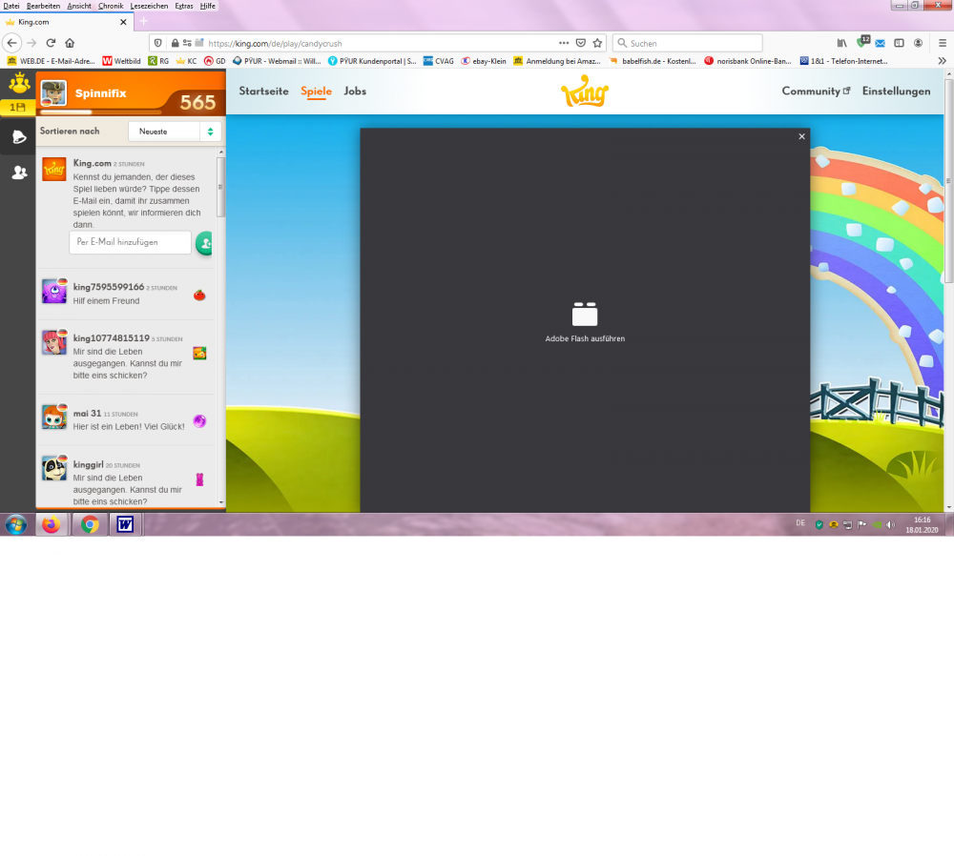The width and height of the screenshot is (954, 856).
Task: Open Microsoft Word from the taskbar
Action: point(125,524)
